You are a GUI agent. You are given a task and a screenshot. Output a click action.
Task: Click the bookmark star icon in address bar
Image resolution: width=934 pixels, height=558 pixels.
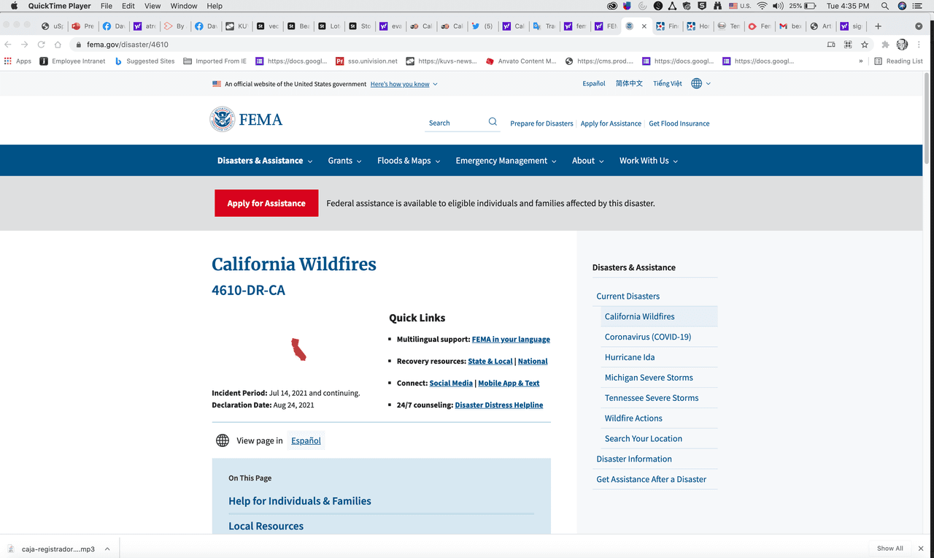click(865, 45)
